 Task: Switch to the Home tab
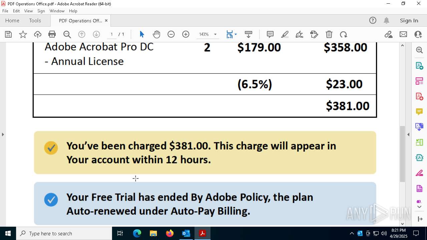coord(12,21)
